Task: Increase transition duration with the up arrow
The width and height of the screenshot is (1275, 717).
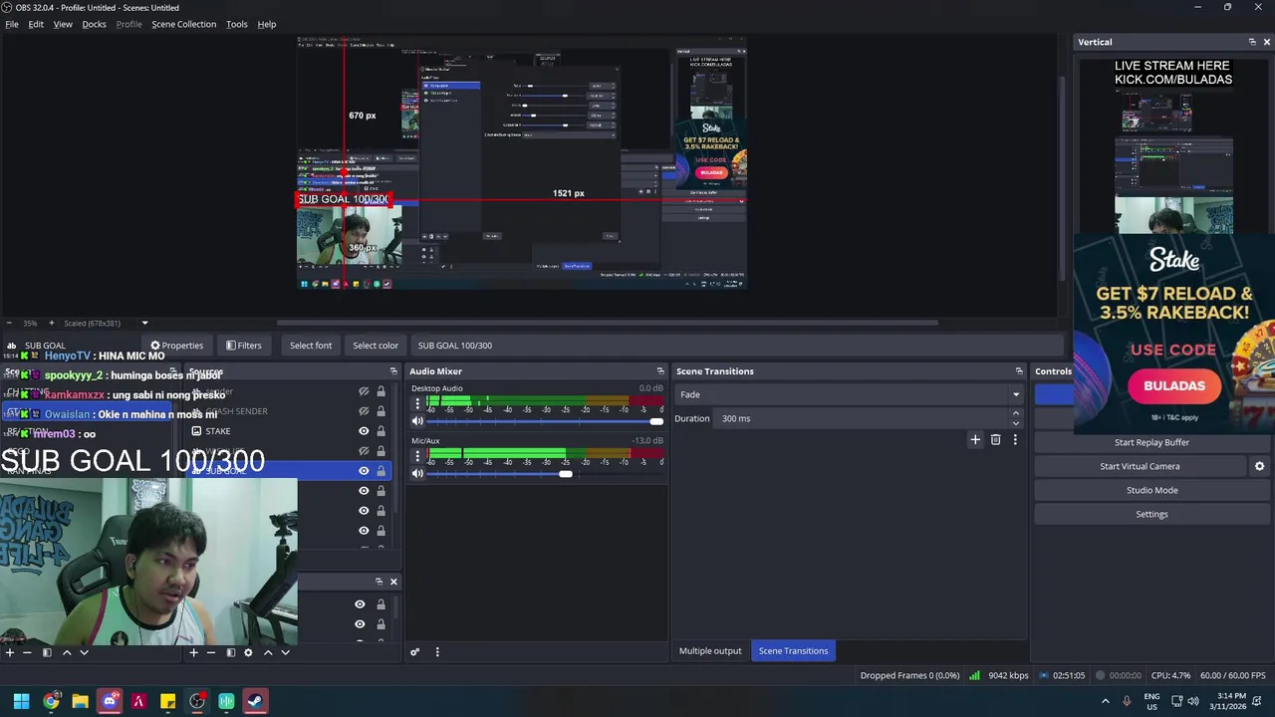Action: [1015, 413]
